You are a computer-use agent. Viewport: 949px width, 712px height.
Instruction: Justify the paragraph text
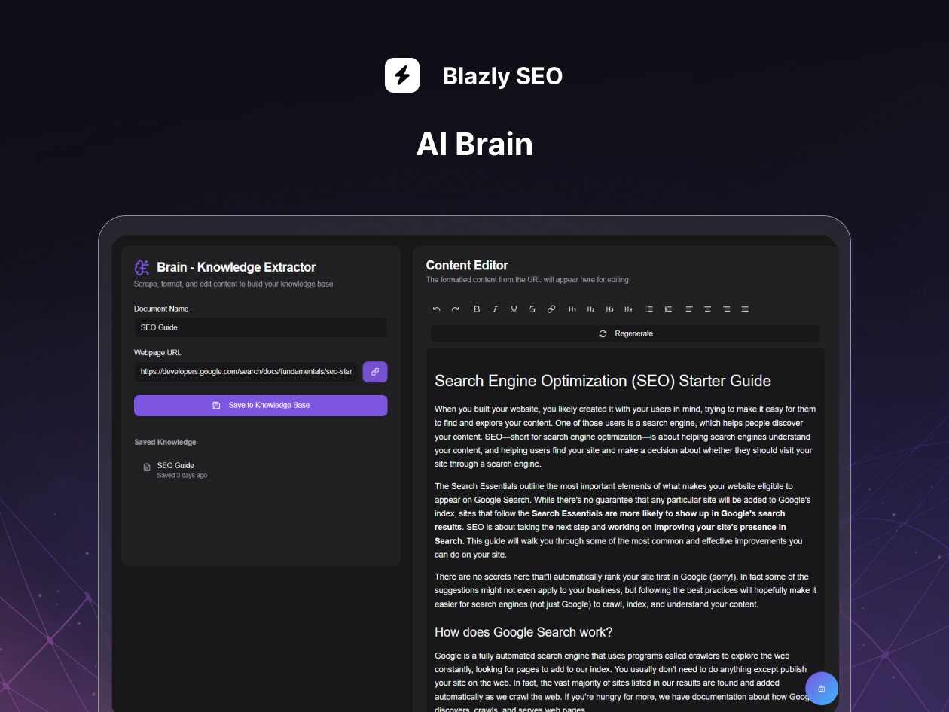point(745,309)
